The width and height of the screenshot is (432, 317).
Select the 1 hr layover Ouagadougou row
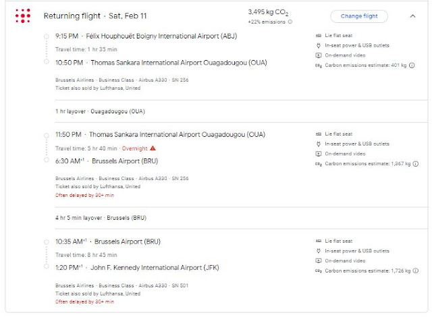(100, 111)
